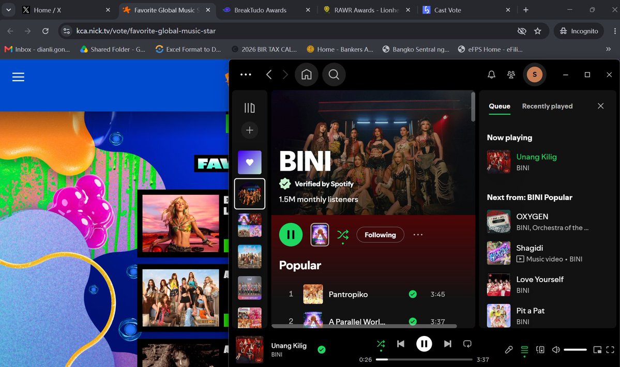Open Connect to a device icon

point(540,349)
